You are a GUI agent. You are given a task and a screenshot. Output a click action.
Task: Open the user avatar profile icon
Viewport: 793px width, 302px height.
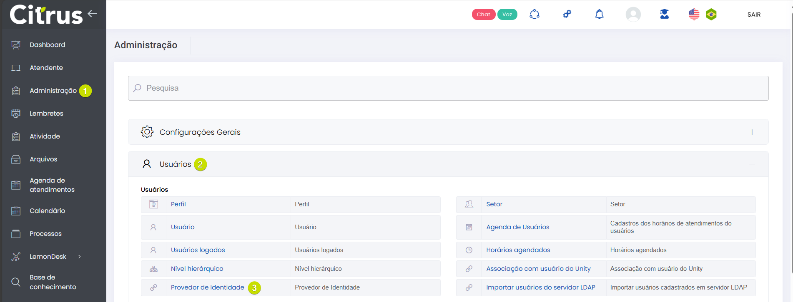click(633, 15)
